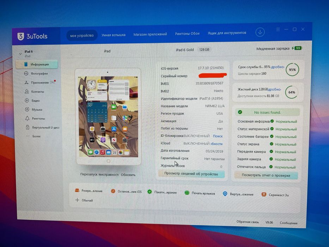Click Посмотреть отчет о проверке button
The height and width of the screenshot is (247, 329).
coord(266,175)
